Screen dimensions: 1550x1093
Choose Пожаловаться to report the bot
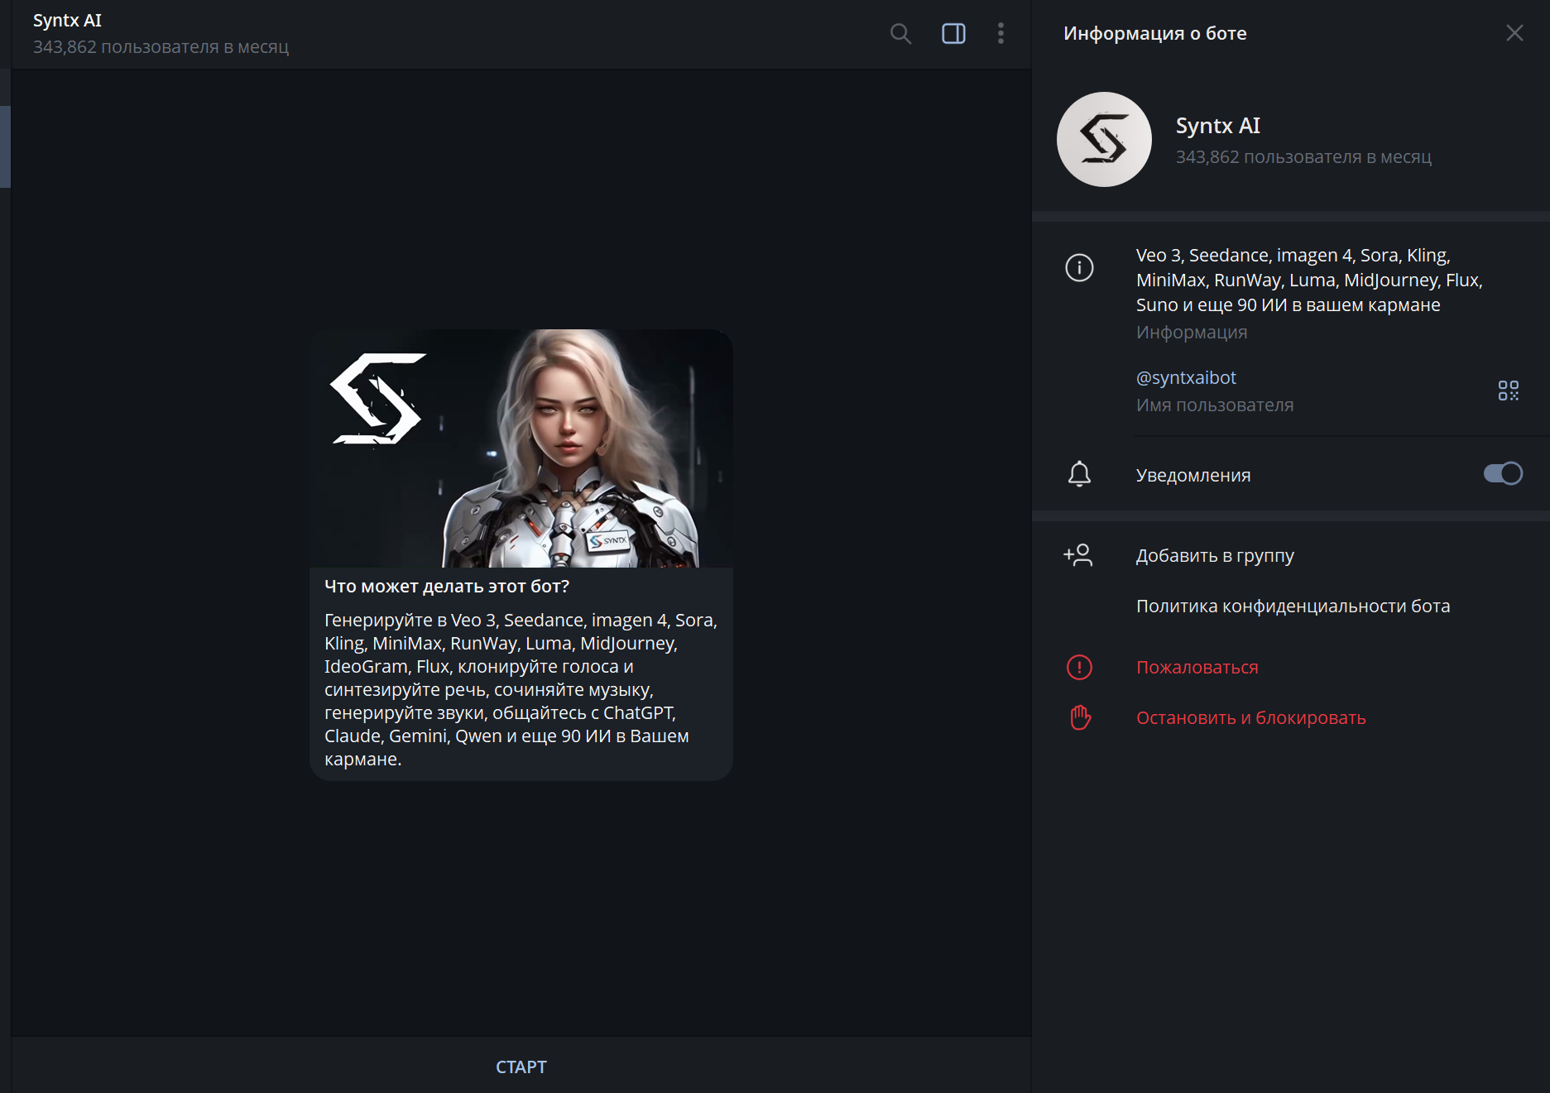click(1197, 668)
